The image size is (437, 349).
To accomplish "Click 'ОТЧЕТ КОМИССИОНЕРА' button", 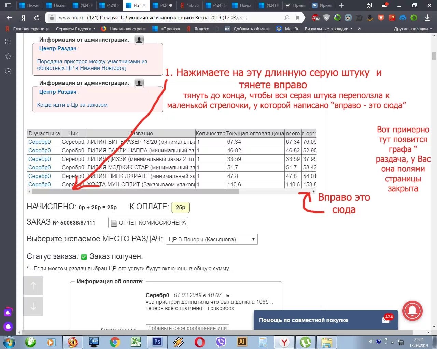I will 148,223.
